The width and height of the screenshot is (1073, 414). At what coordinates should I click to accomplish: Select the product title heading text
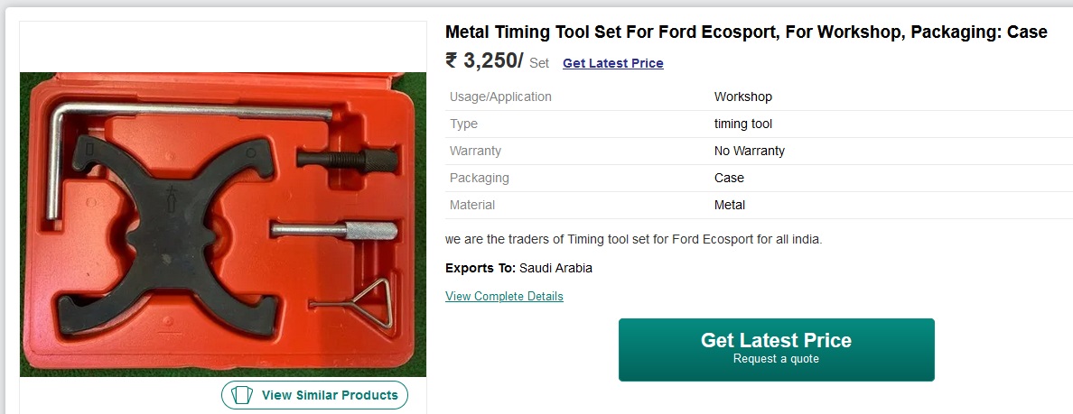point(746,32)
